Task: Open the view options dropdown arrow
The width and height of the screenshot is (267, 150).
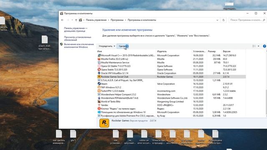Action: (x=258, y=46)
